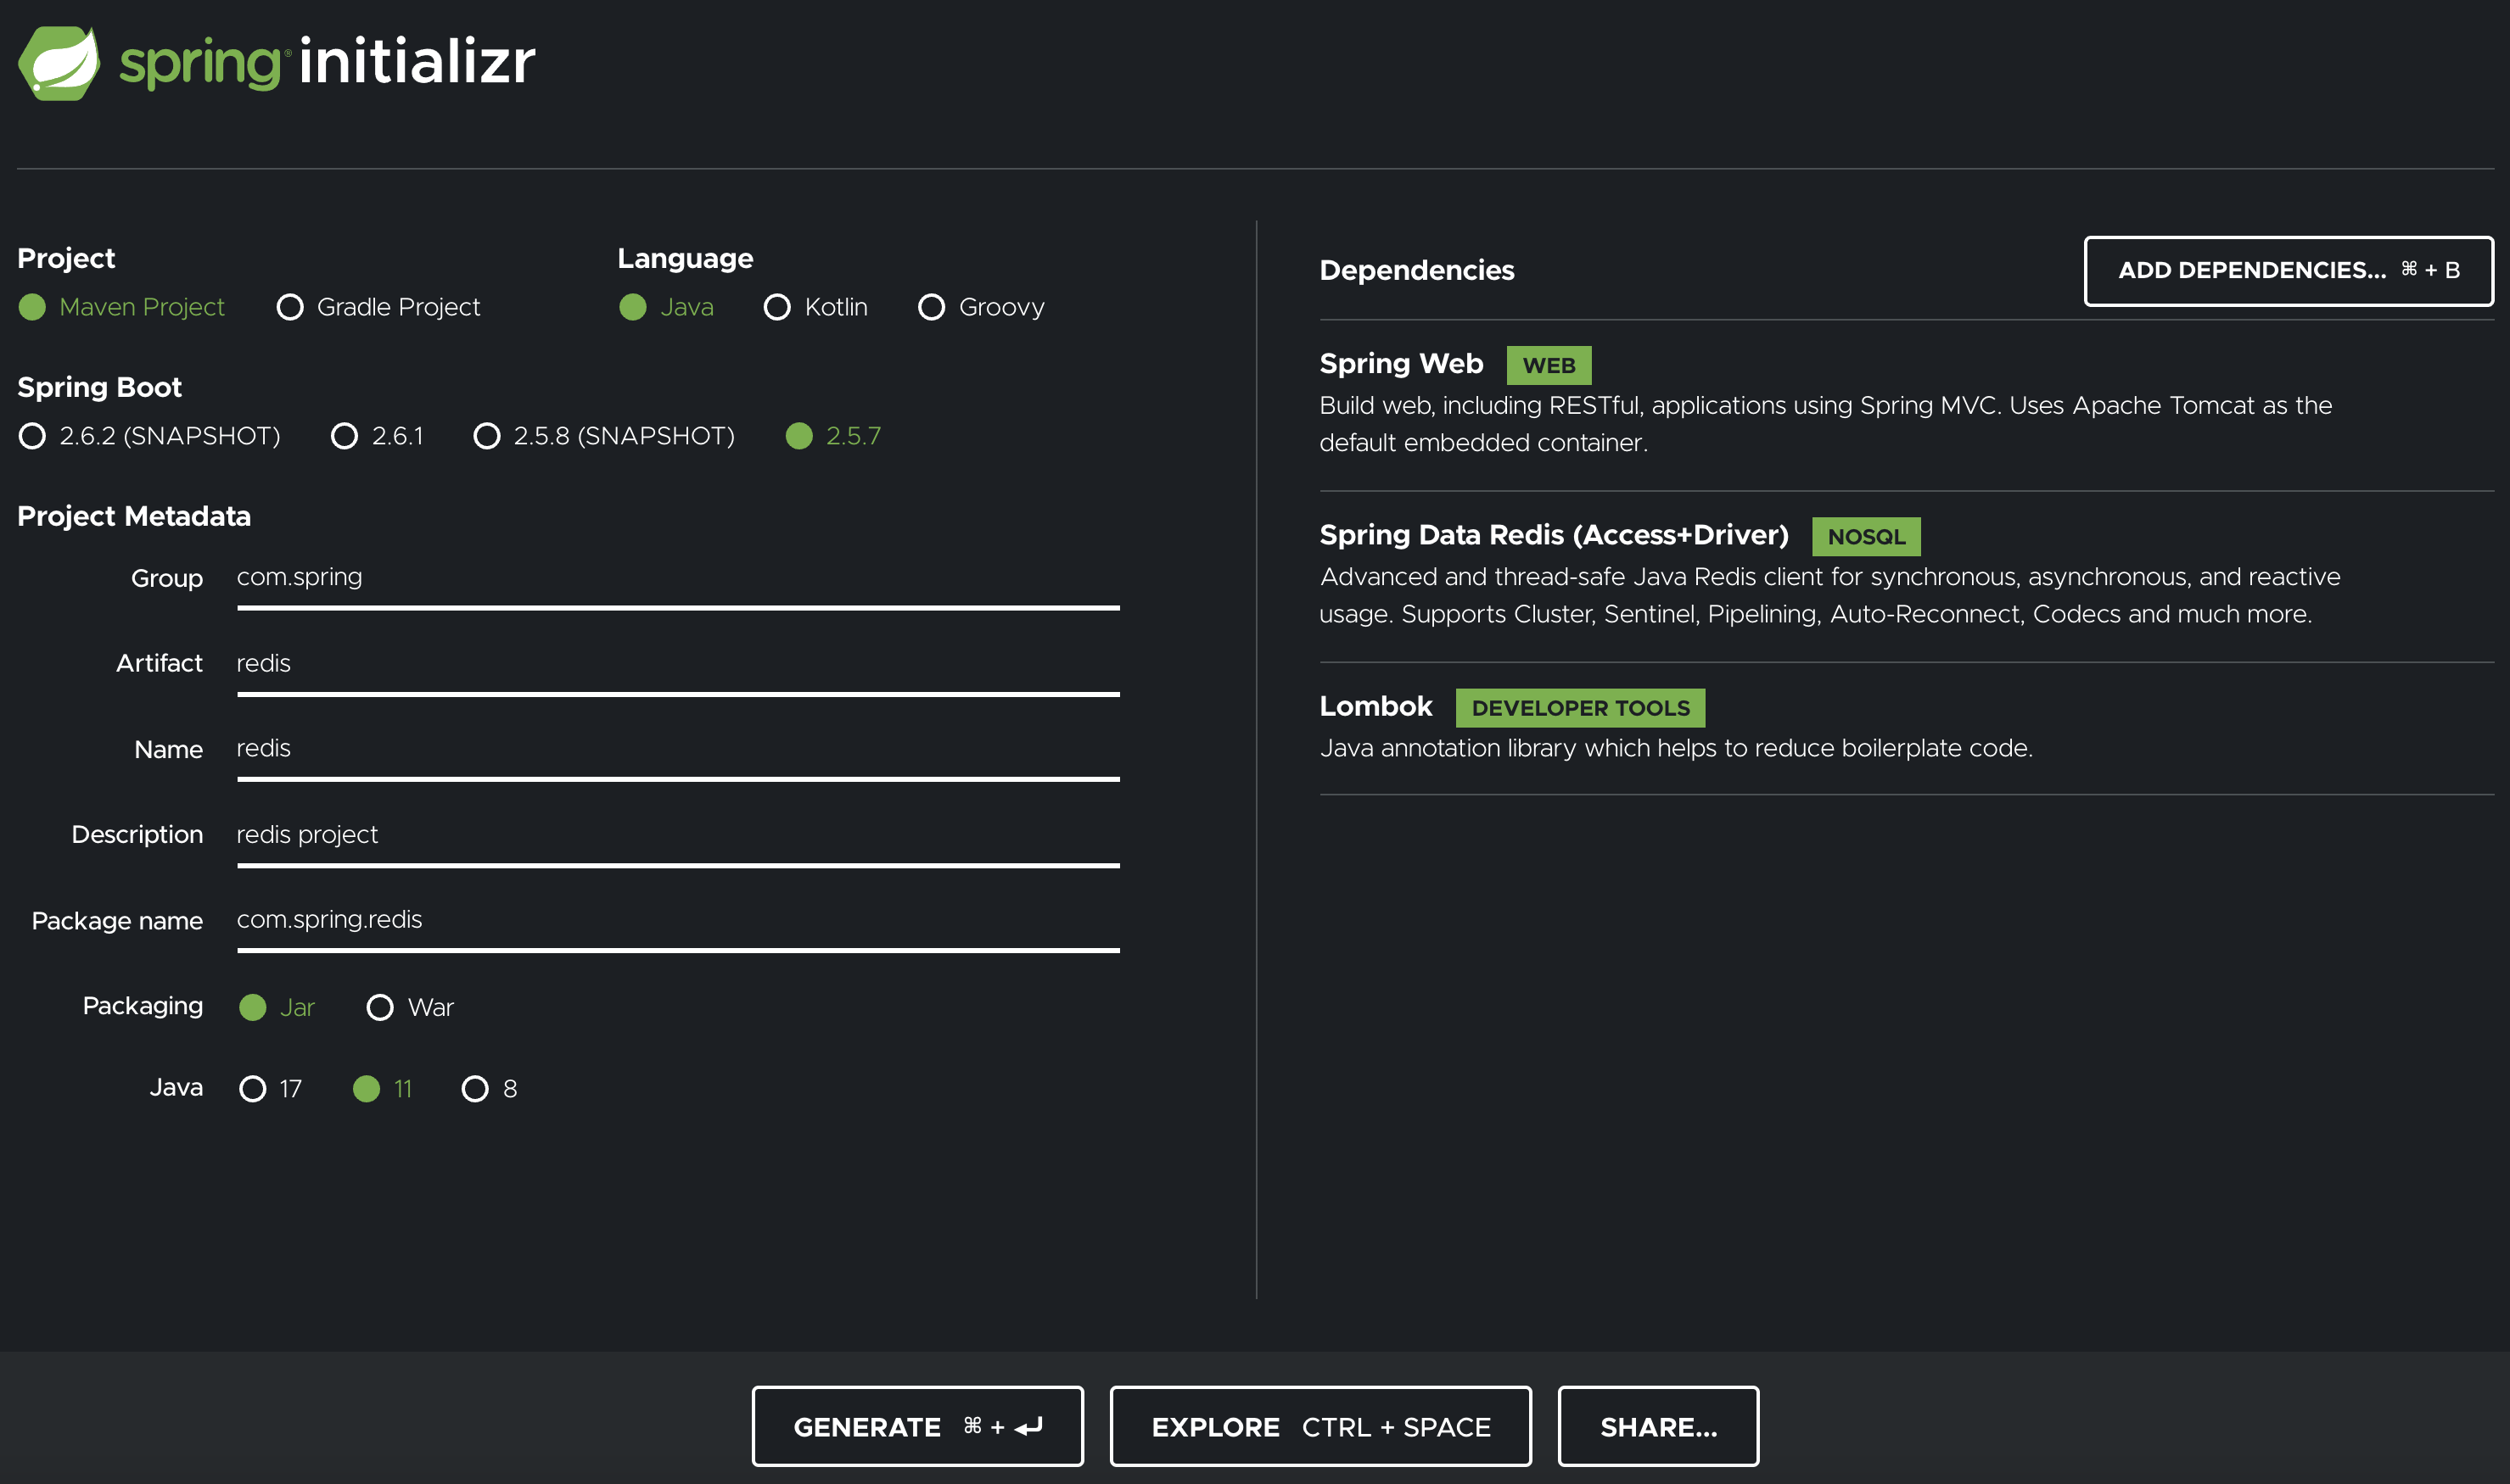
Task: Click the Spring Data Redis dependency entry
Action: [1553, 536]
